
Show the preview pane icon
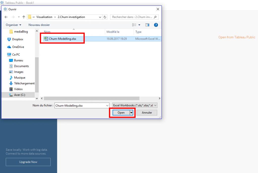point(147,25)
